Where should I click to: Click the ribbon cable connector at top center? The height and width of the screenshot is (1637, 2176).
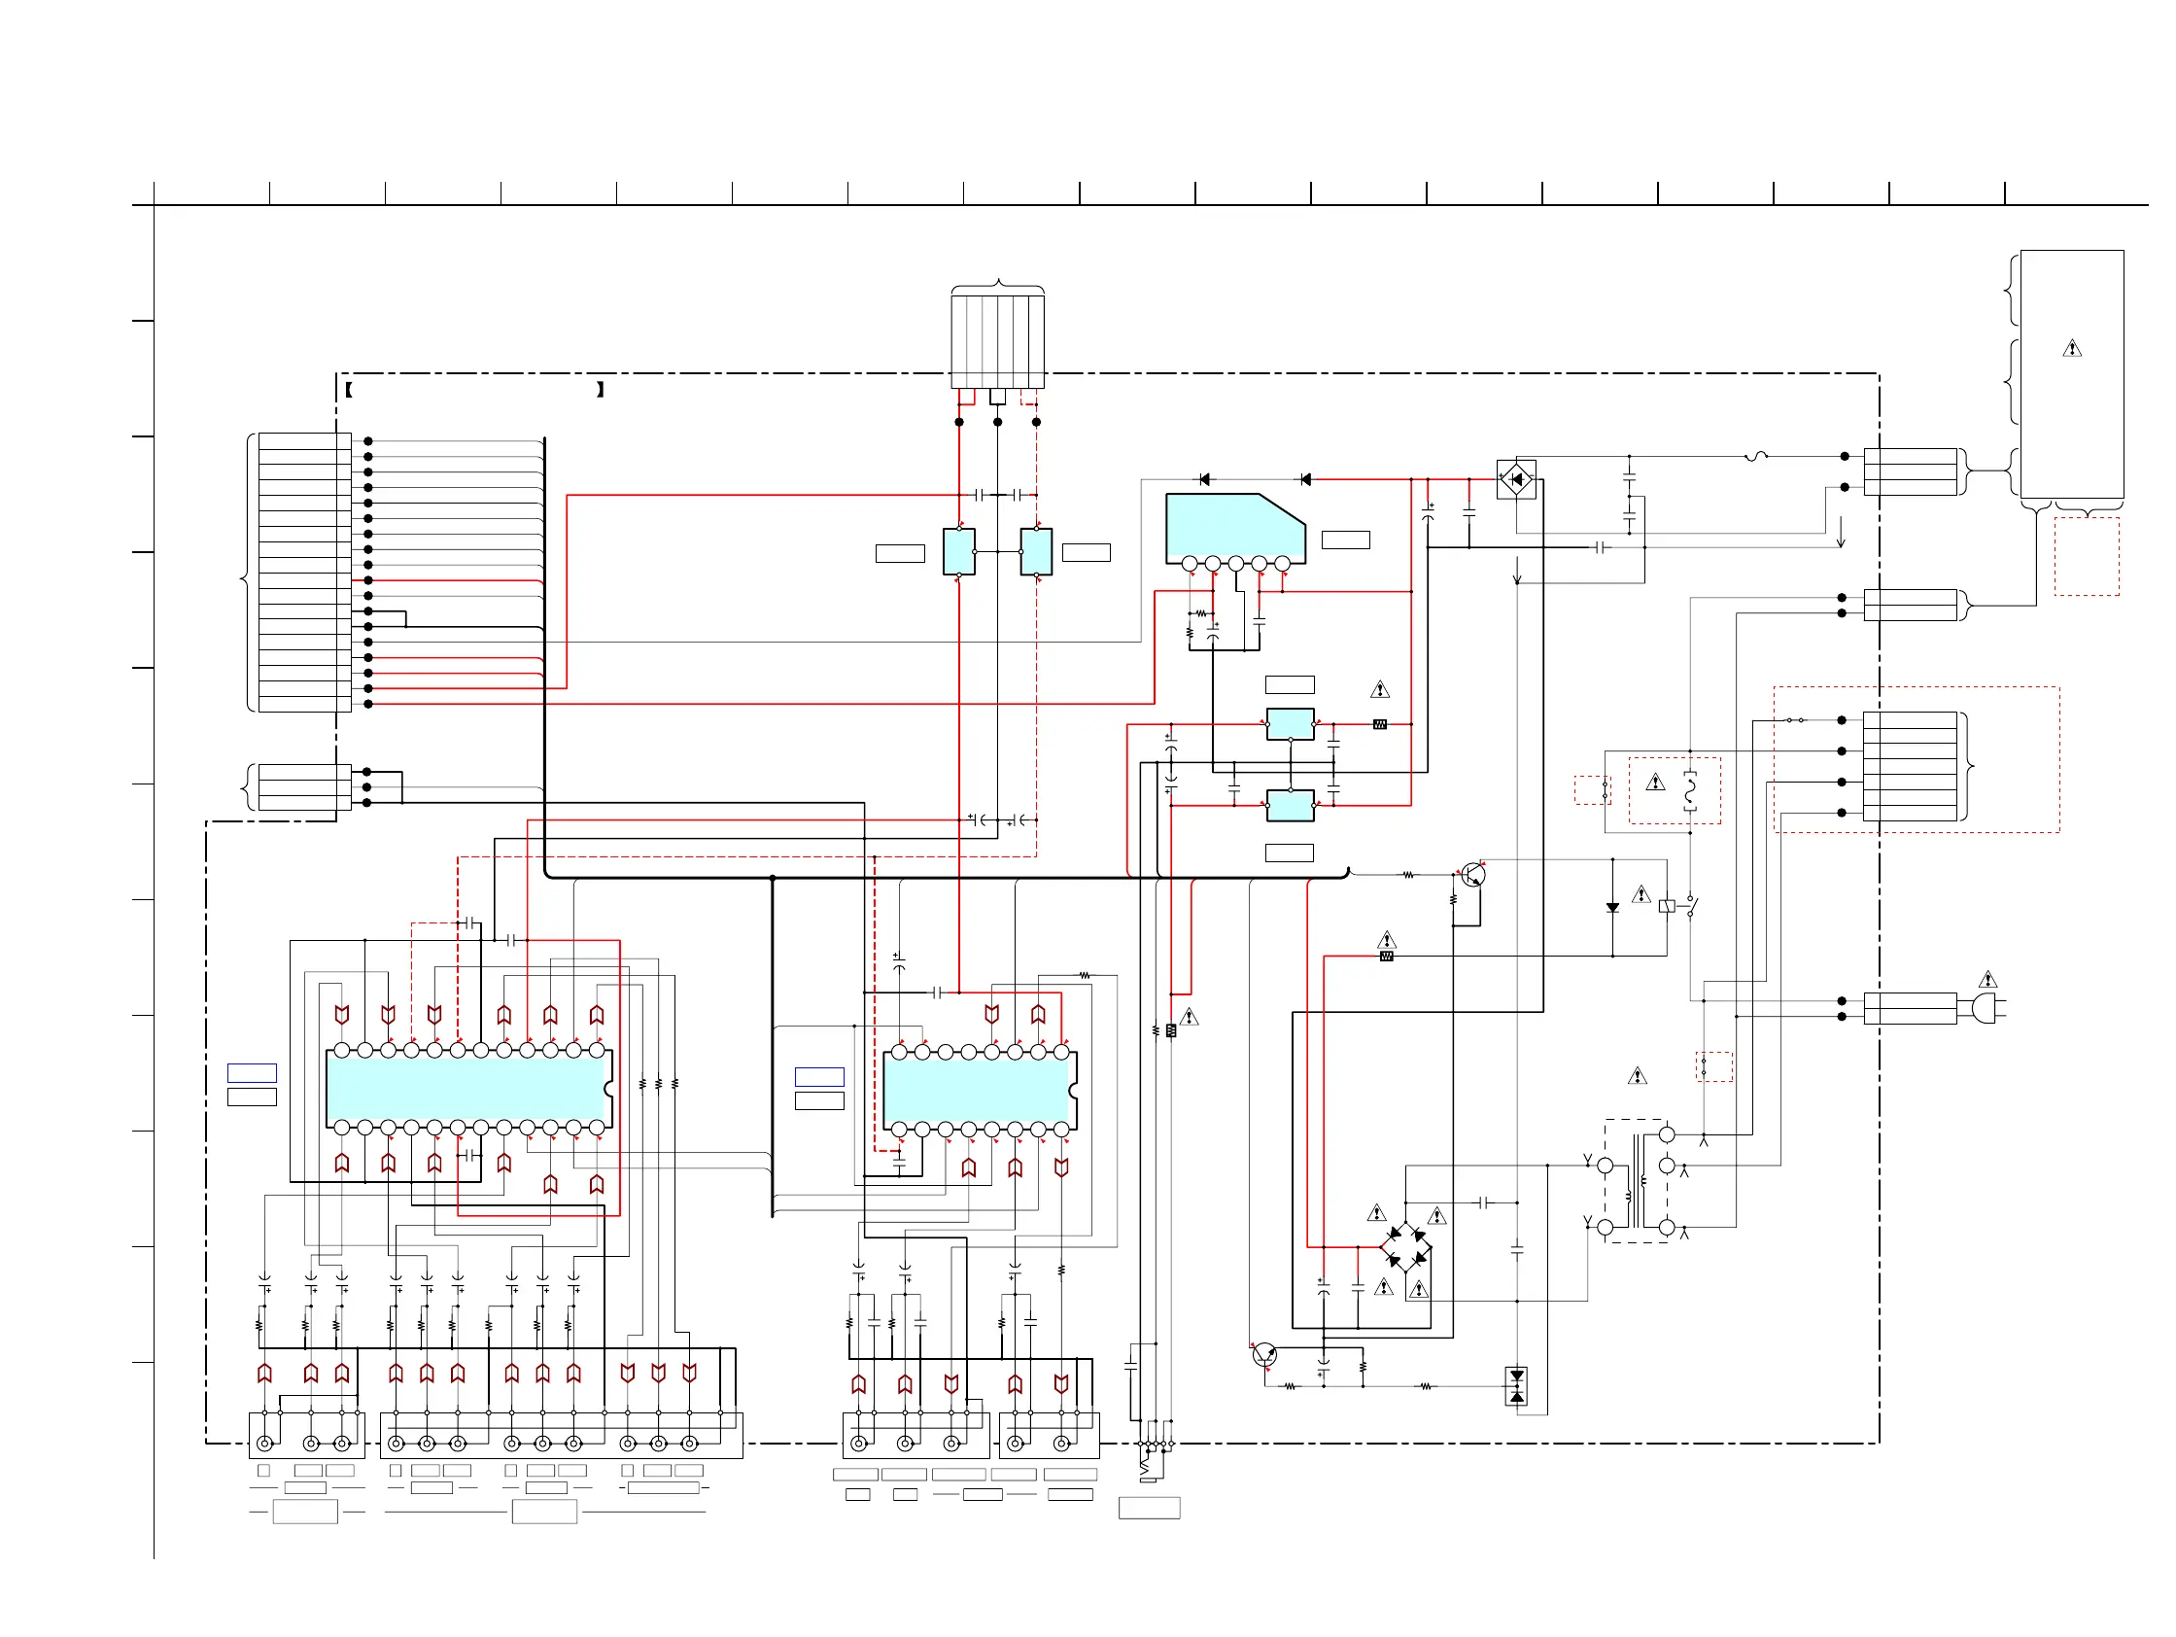pos(997,339)
